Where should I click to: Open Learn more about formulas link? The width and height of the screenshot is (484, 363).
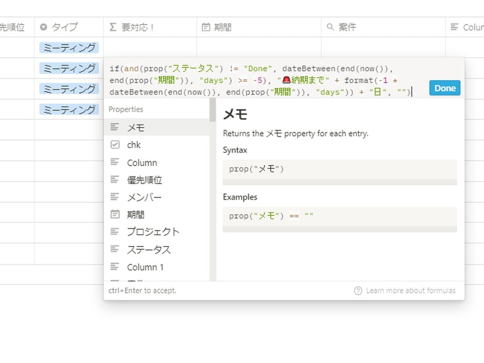pos(410,290)
